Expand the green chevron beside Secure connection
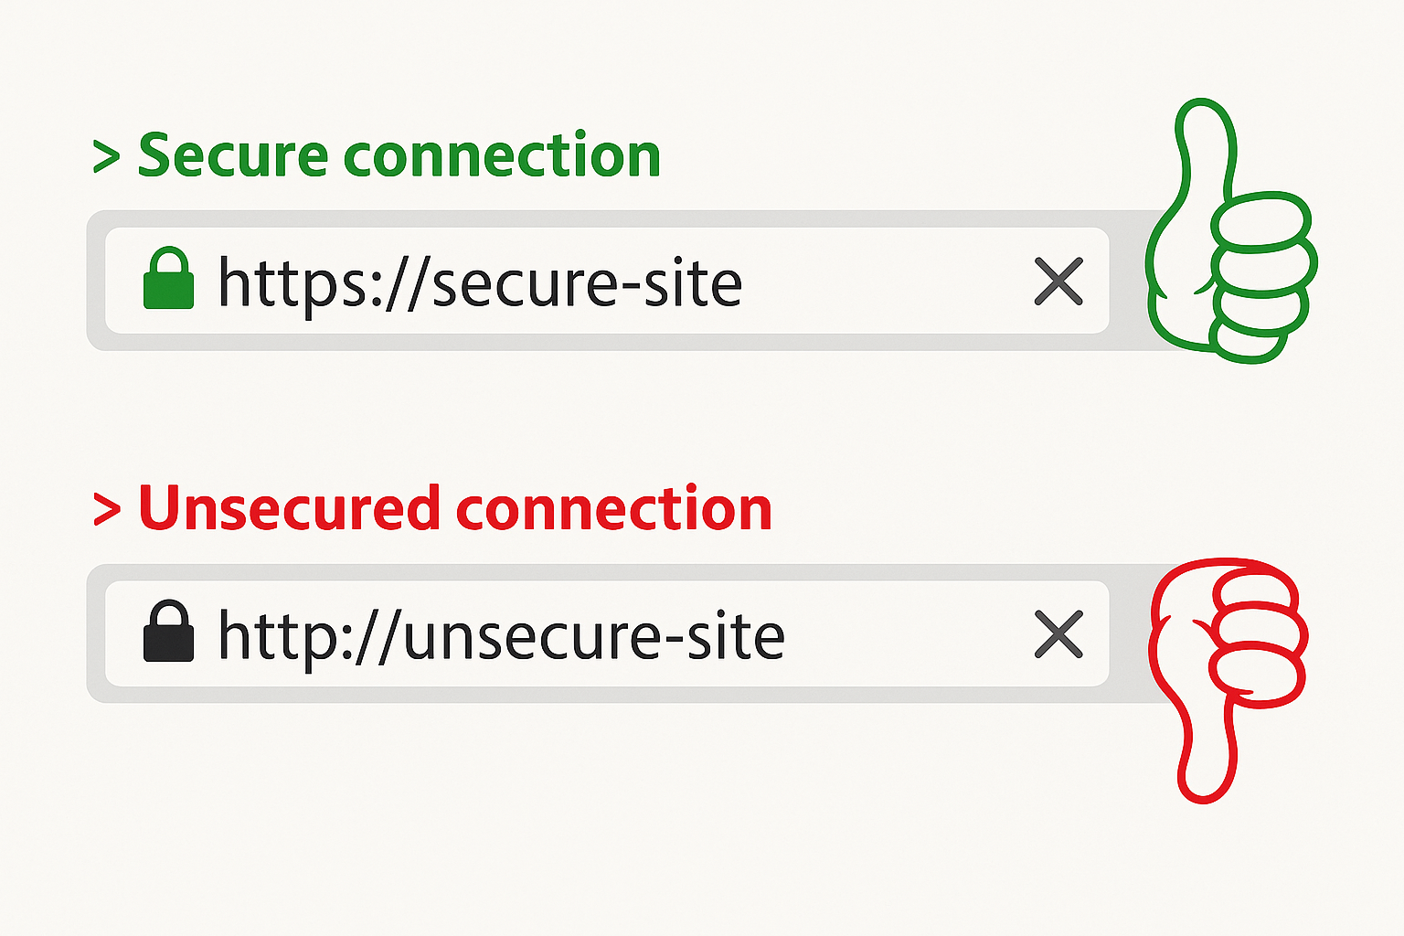1404x936 pixels. pyautogui.click(x=107, y=157)
